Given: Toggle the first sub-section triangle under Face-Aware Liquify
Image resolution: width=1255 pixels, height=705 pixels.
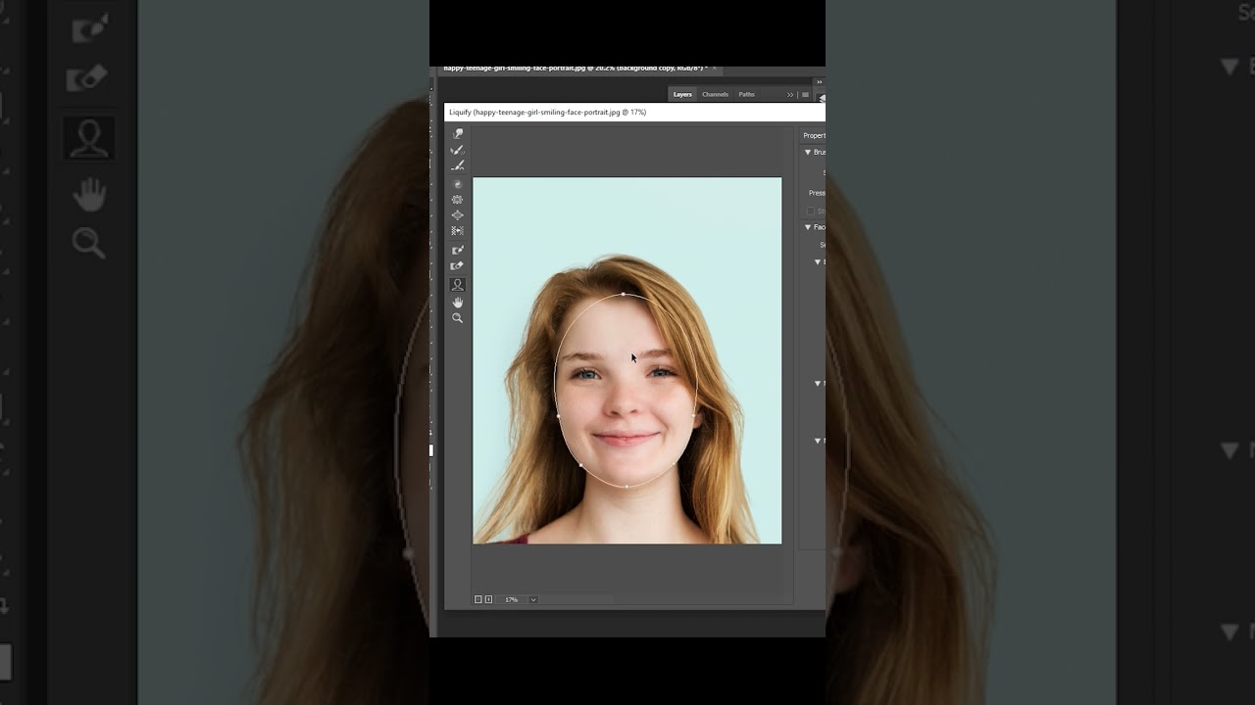Looking at the screenshot, I should point(818,261).
